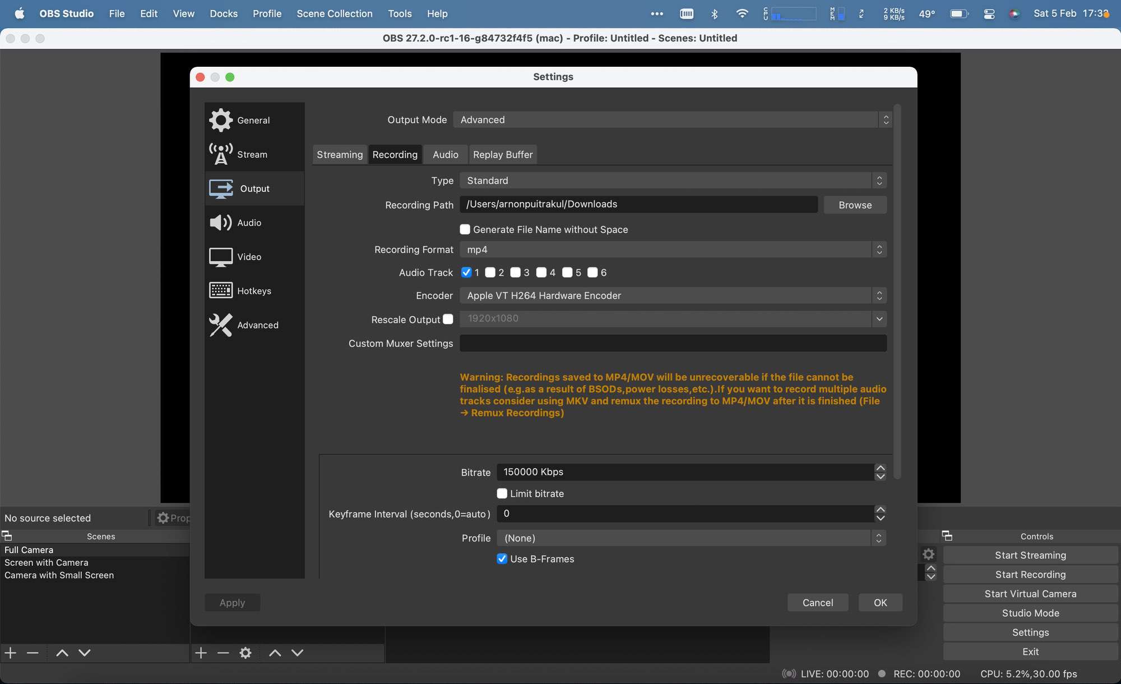Switch to the Replay Buffer tab
This screenshot has width=1121, height=684.
(503, 155)
